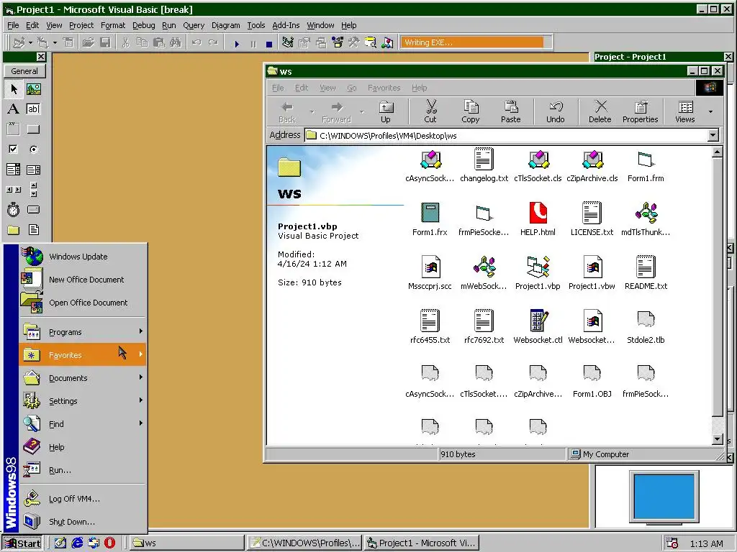Click the Delete button in ws window
This screenshot has width=737, height=552.
pos(600,111)
